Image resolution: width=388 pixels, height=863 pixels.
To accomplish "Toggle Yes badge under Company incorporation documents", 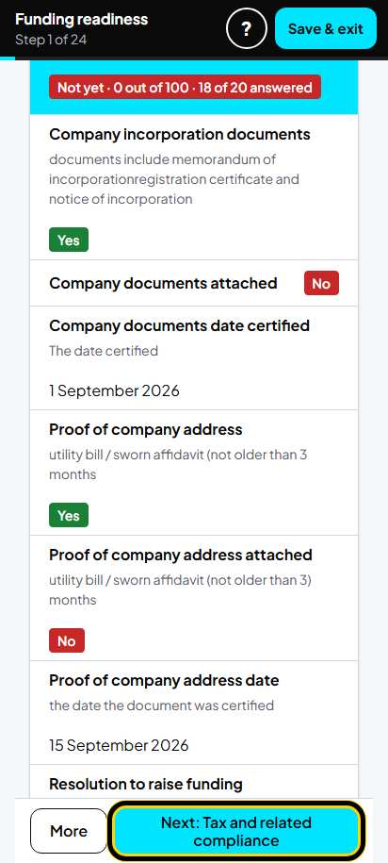I will (x=69, y=240).
